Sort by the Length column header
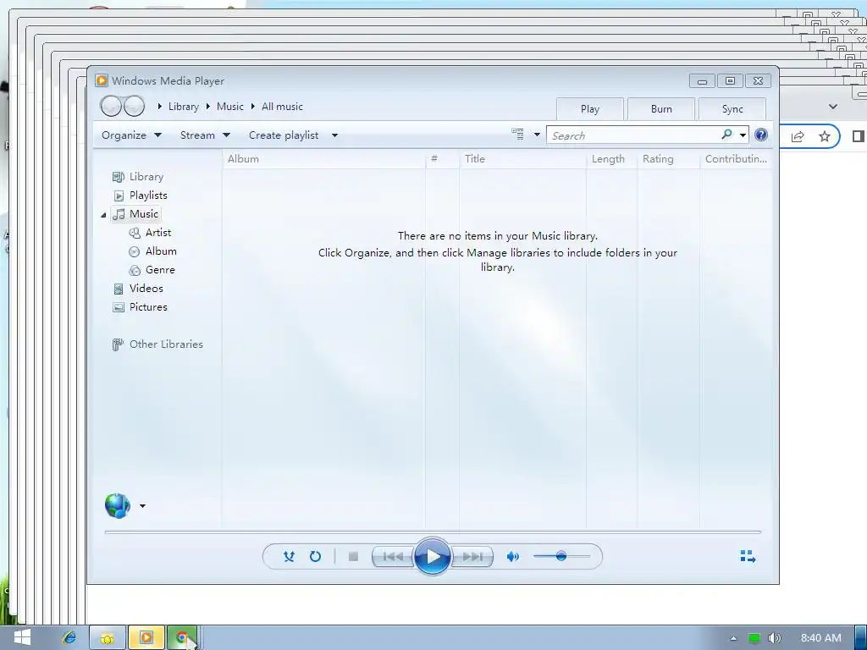 [611, 159]
